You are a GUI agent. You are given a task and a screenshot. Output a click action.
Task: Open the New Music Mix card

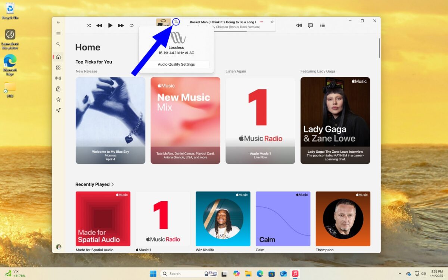(x=186, y=121)
